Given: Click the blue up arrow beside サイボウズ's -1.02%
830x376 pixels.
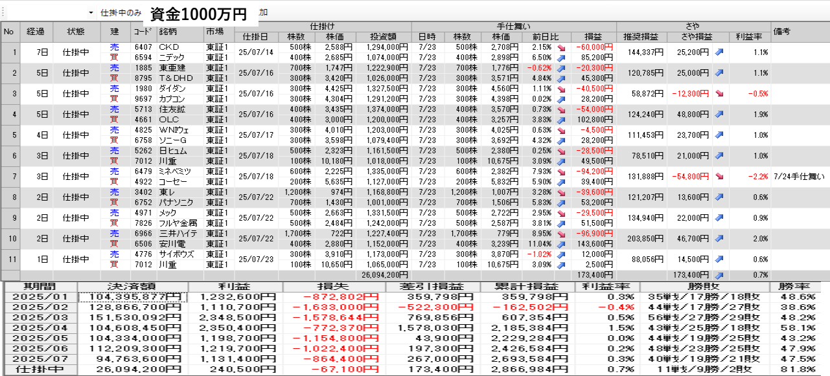Looking at the screenshot, I should 560,254.
